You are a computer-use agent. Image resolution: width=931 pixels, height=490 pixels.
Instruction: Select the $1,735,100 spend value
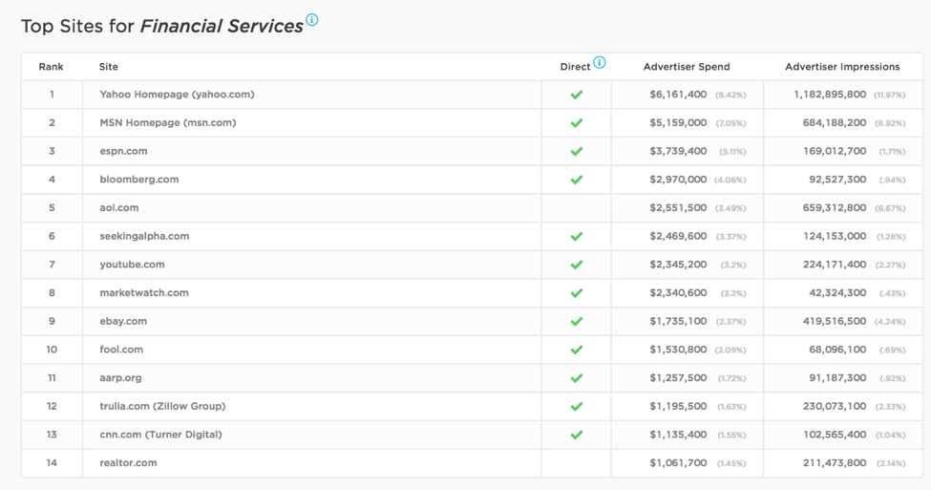pos(678,321)
